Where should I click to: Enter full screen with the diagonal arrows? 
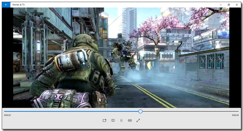[x=138, y=120]
